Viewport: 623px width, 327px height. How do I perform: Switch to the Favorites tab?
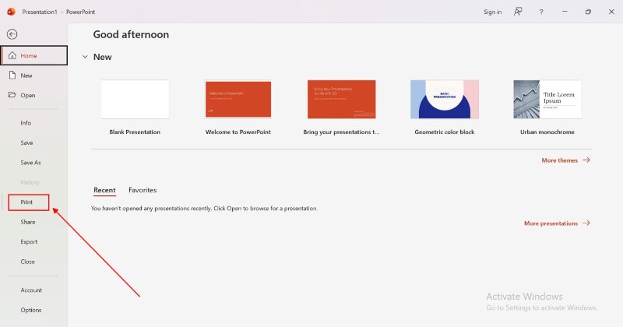[x=143, y=190]
